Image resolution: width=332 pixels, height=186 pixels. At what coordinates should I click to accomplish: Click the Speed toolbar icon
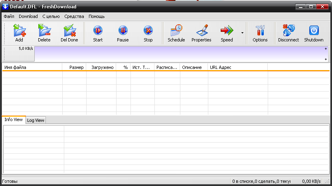pyautogui.click(x=227, y=33)
